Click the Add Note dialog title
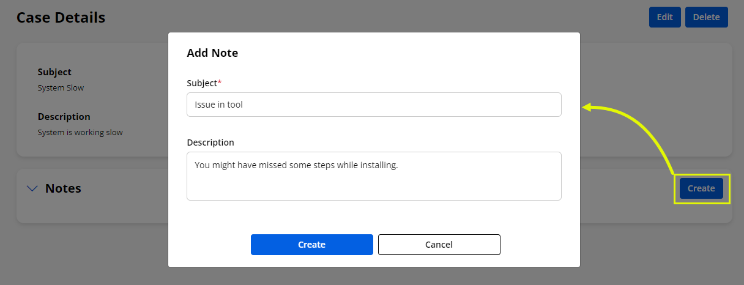The height and width of the screenshot is (285, 744). click(x=212, y=53)
